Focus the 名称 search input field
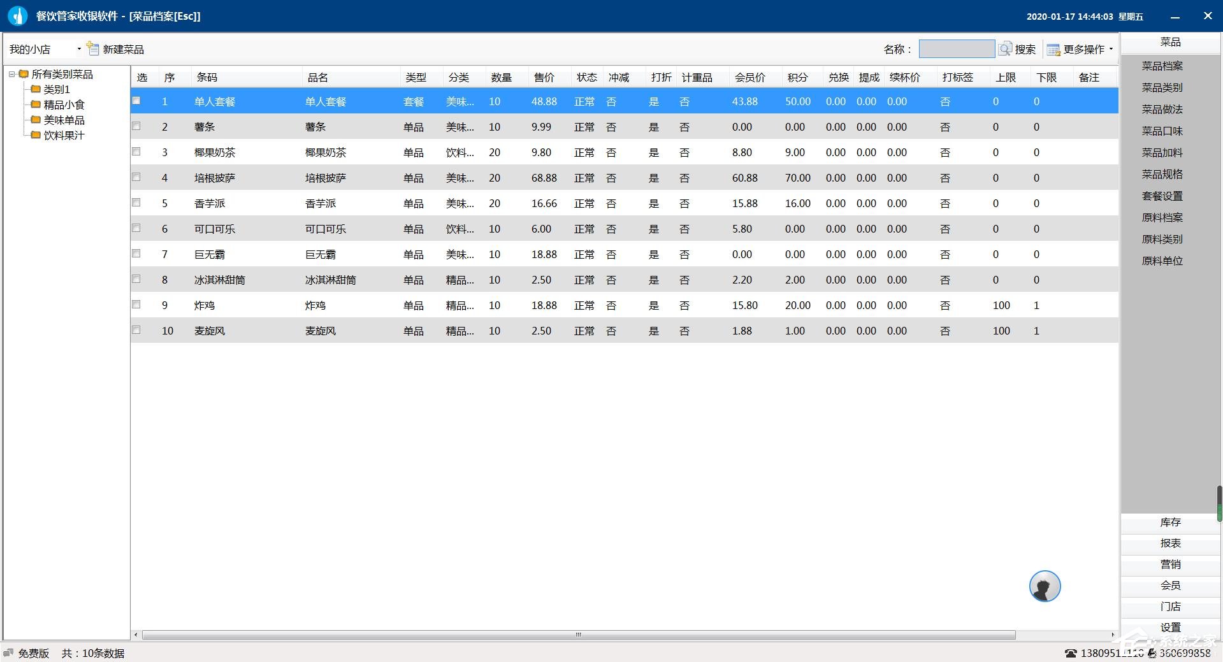The height and width of the screenshot is (662, 1223). [957, 49]
